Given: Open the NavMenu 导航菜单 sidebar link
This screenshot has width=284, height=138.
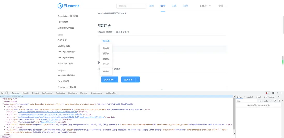Looking at the screenshot, I should click(x=66, y=75).
